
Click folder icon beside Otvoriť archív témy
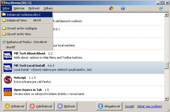[4, 34]
